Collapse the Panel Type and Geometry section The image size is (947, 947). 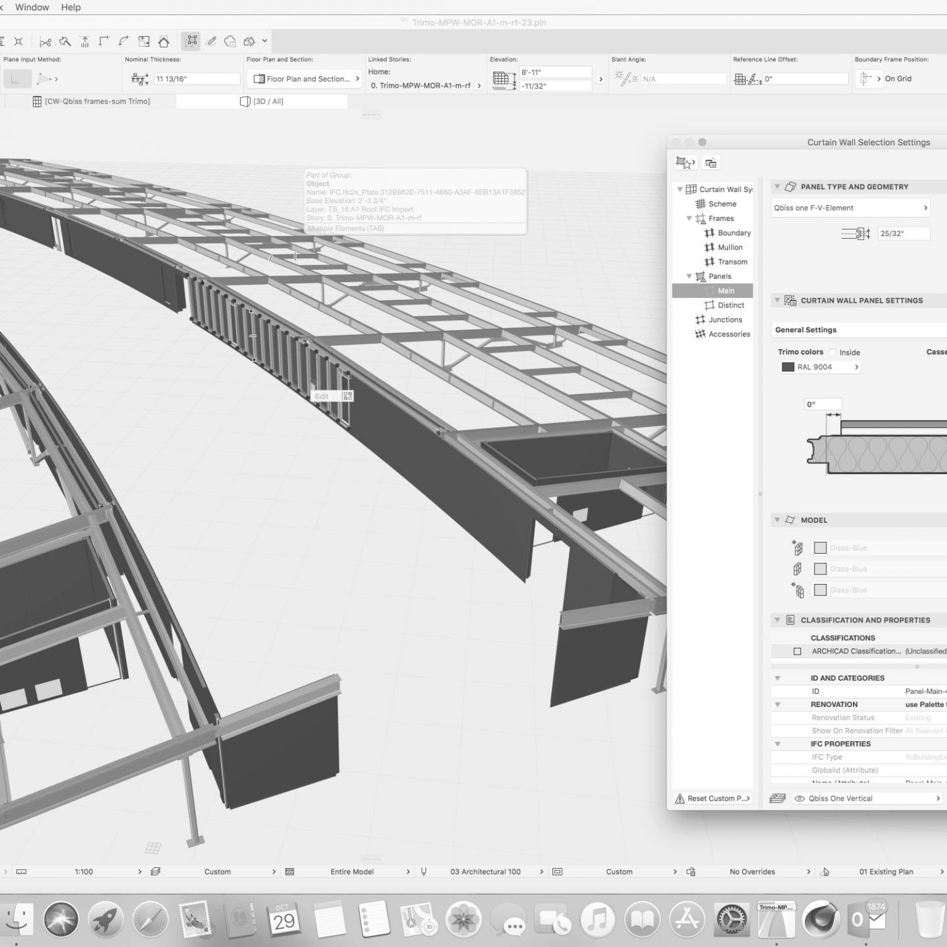[777, 187]
